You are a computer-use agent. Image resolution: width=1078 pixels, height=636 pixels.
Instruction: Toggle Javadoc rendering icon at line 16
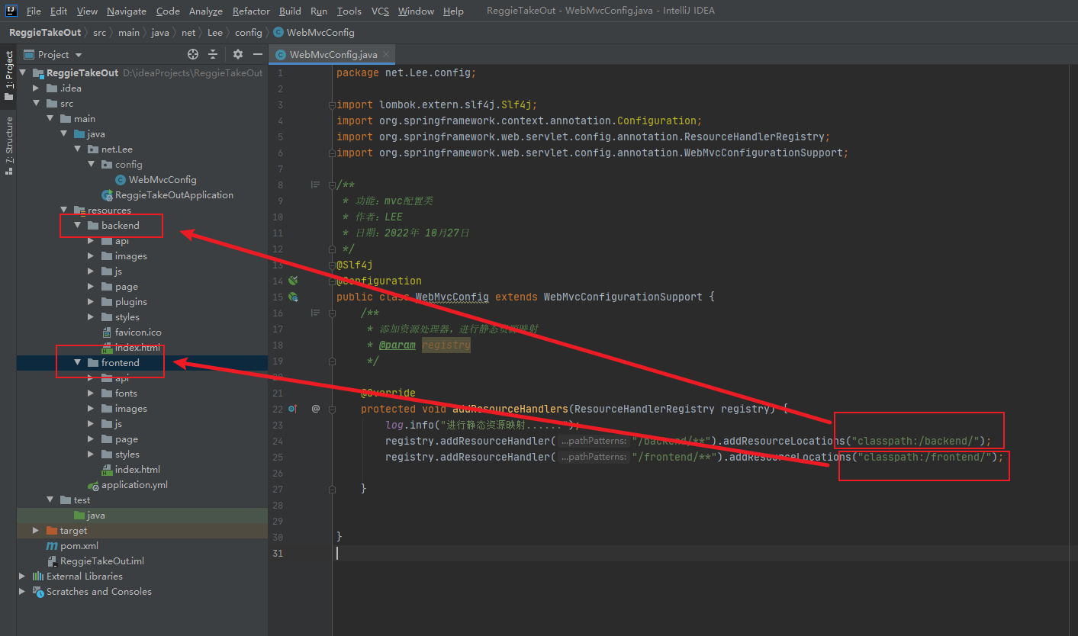(x=315, y=313)
